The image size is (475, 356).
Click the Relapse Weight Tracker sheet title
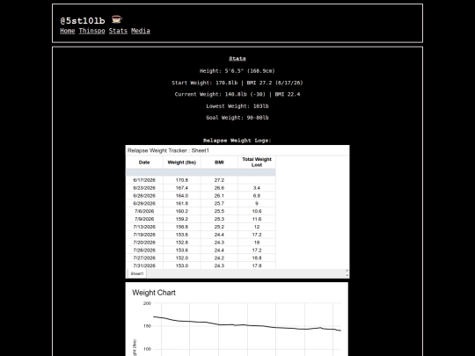(168, 150)
